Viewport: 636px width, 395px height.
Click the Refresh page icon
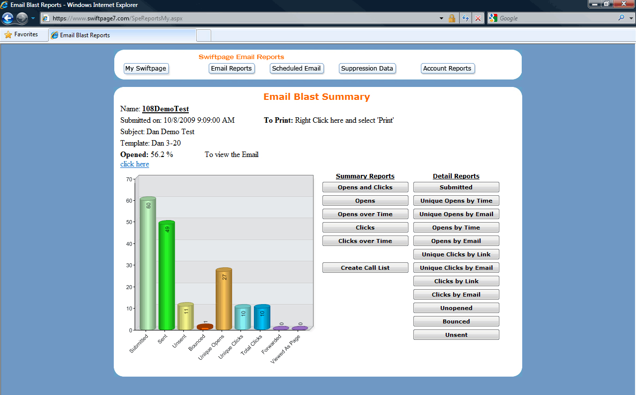(x=465, y=18)
